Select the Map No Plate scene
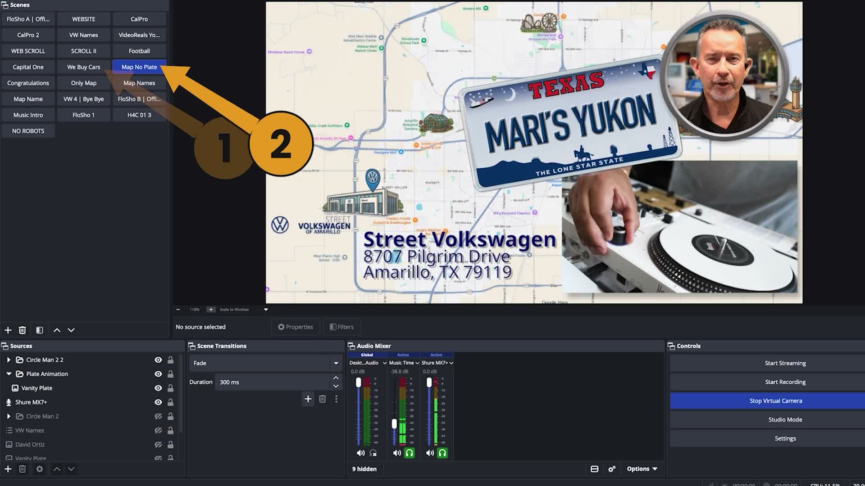 [x=139, y=67]
